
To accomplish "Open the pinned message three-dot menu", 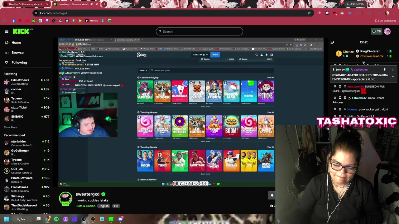I will point(393,70).
